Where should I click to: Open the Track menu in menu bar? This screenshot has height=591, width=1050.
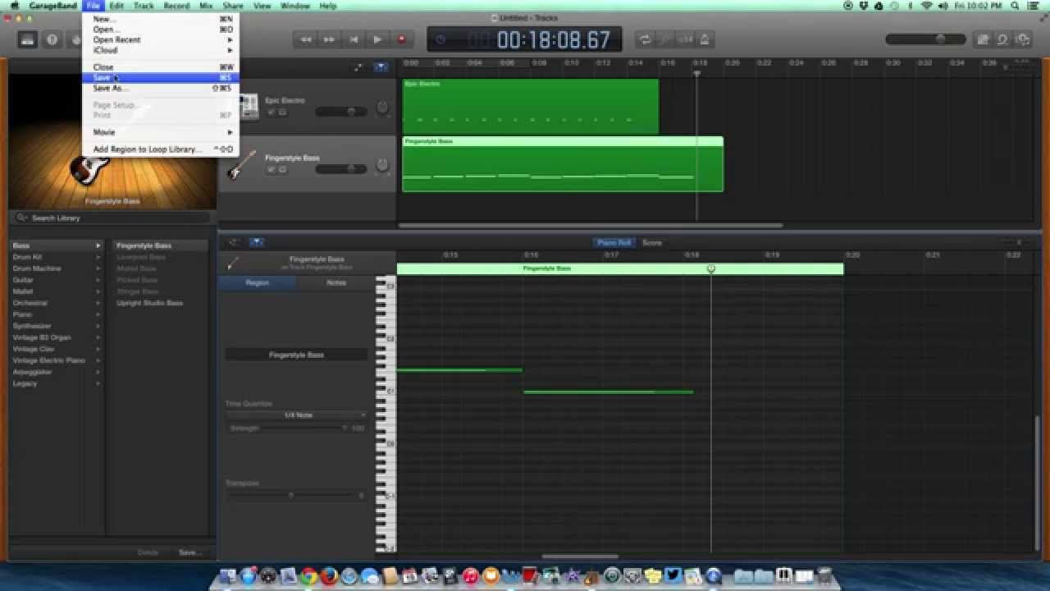pos(144,6)
